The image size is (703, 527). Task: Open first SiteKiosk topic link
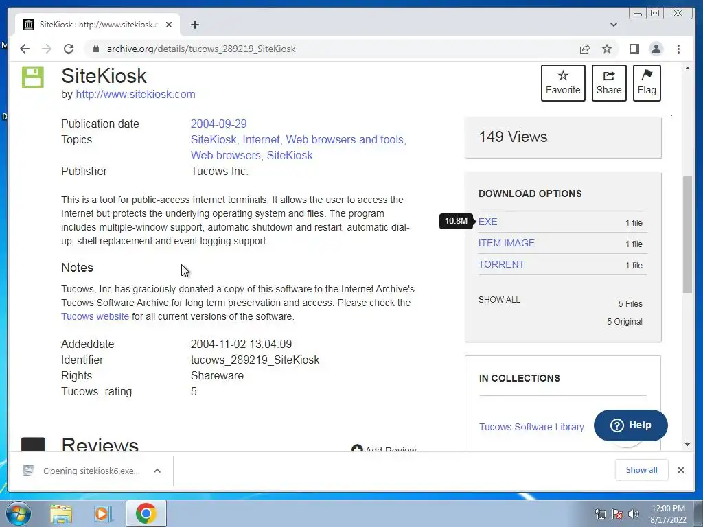pyautogui.click(x=214, y=140)
